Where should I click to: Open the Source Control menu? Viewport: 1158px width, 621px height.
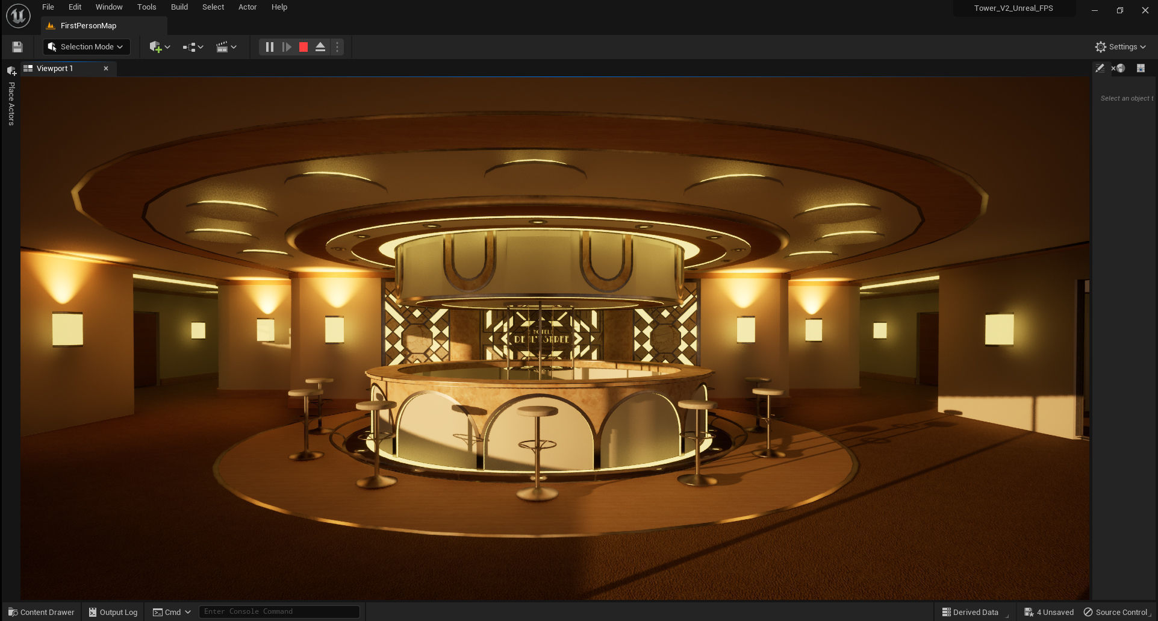[1117, 612]
